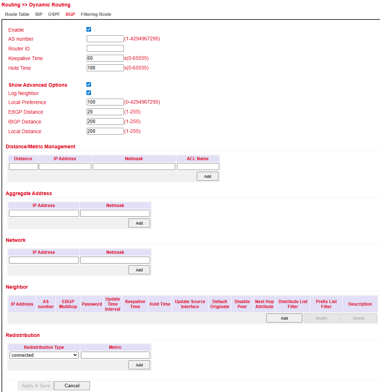Select the Keepalive Time field showing 60
Viewport: 380px width, 392px height.
[x=105, y=58]
